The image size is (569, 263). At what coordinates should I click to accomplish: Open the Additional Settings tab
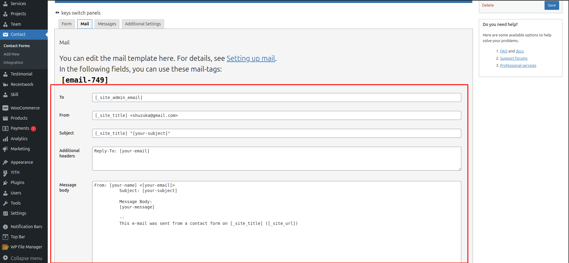tap(143, 24)
